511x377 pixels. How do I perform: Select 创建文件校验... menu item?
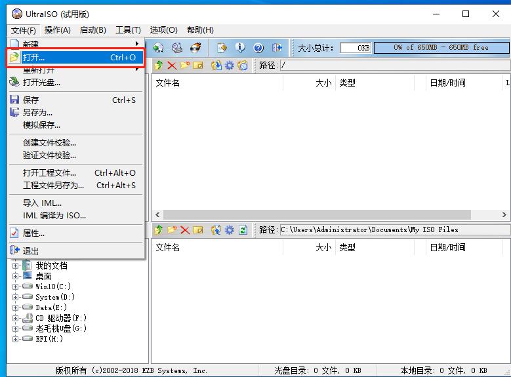tap(75, 143)
